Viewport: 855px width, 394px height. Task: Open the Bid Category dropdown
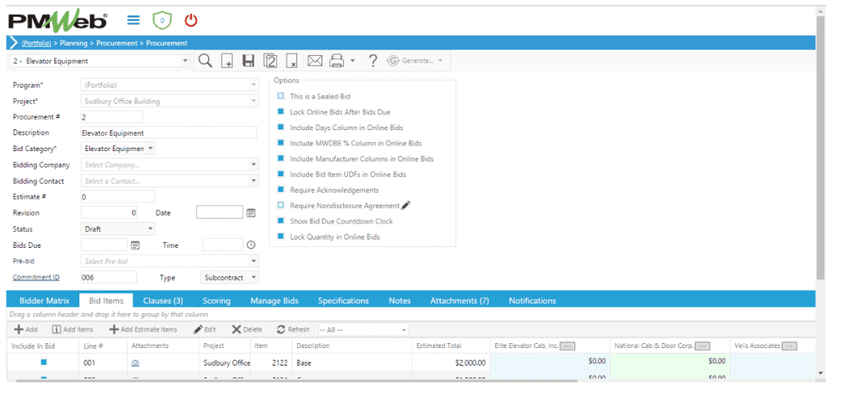pos(151,149)
